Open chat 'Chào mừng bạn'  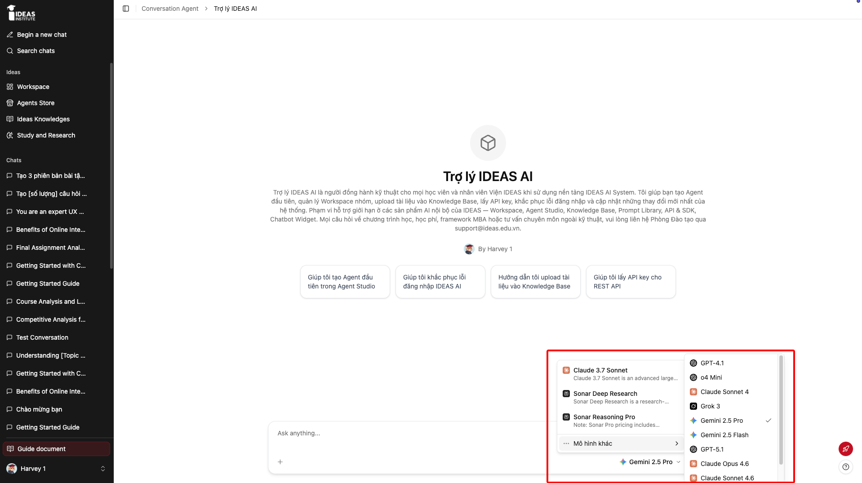point(56,409)
